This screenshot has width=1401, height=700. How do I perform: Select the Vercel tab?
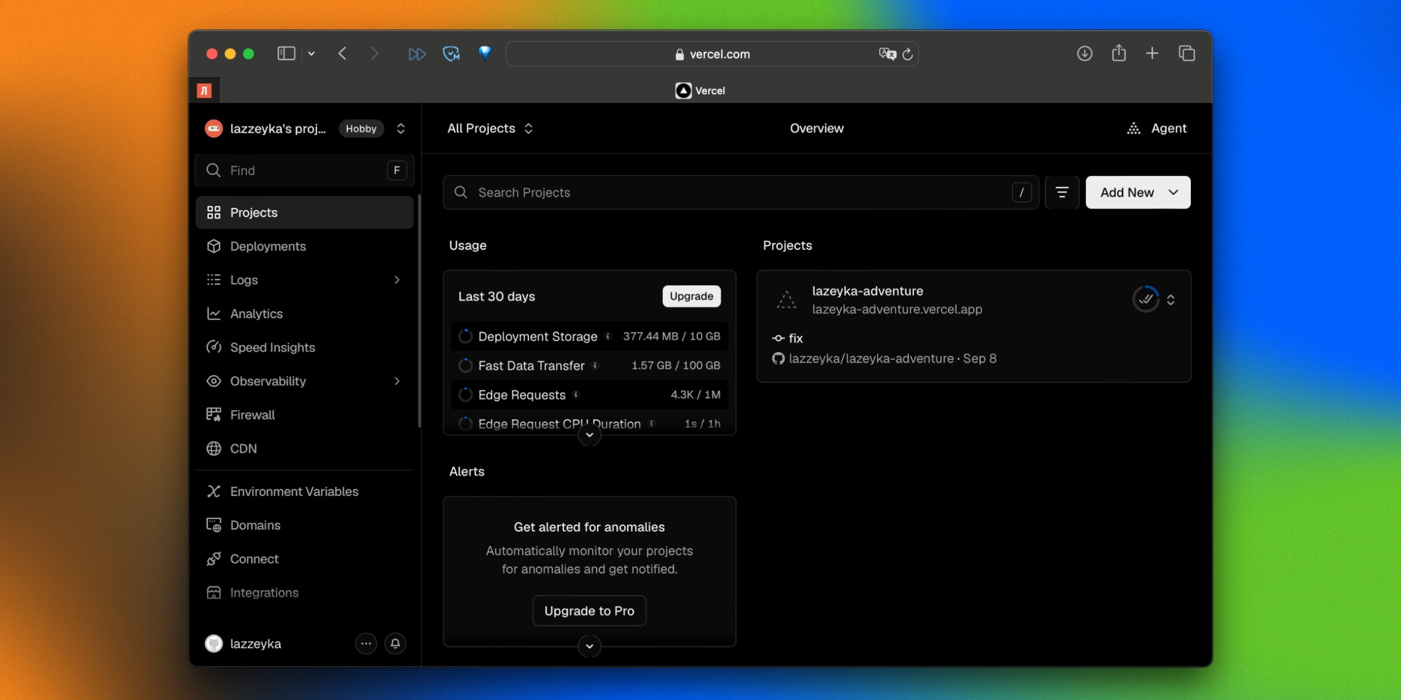coord(700,91)
